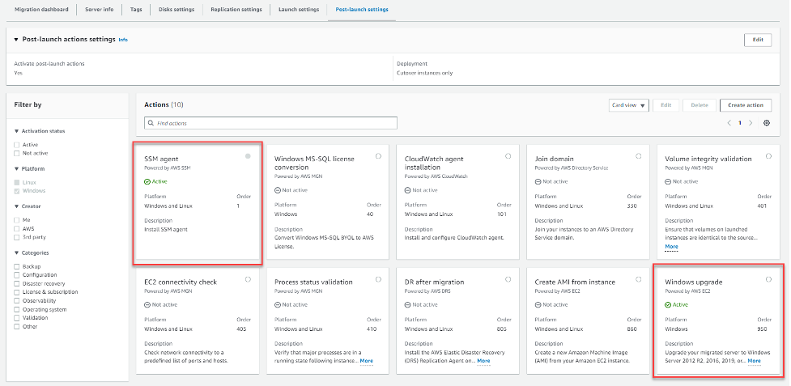
Task: Select the Process status validation card
Action: (x=378, y=279)
